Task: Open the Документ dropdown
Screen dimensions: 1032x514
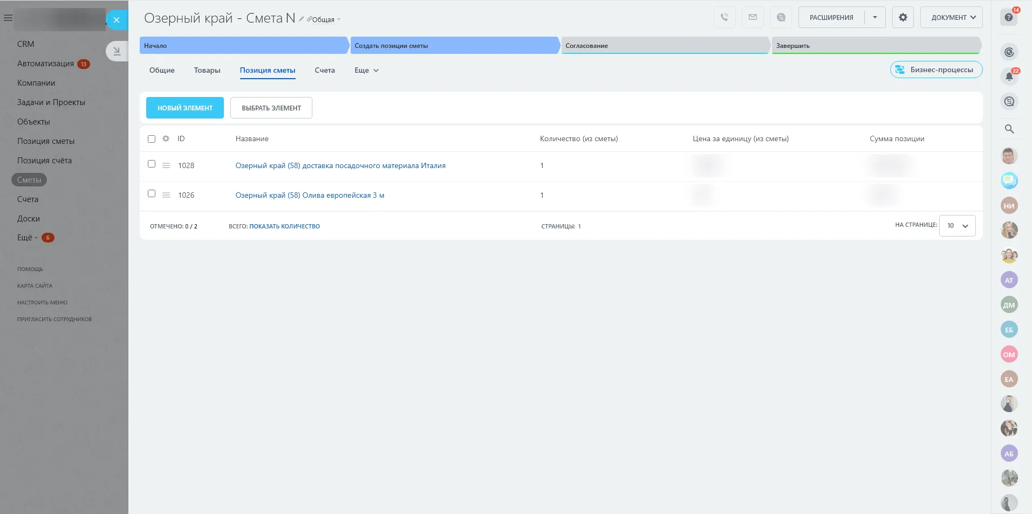Action: click(951, 17)
